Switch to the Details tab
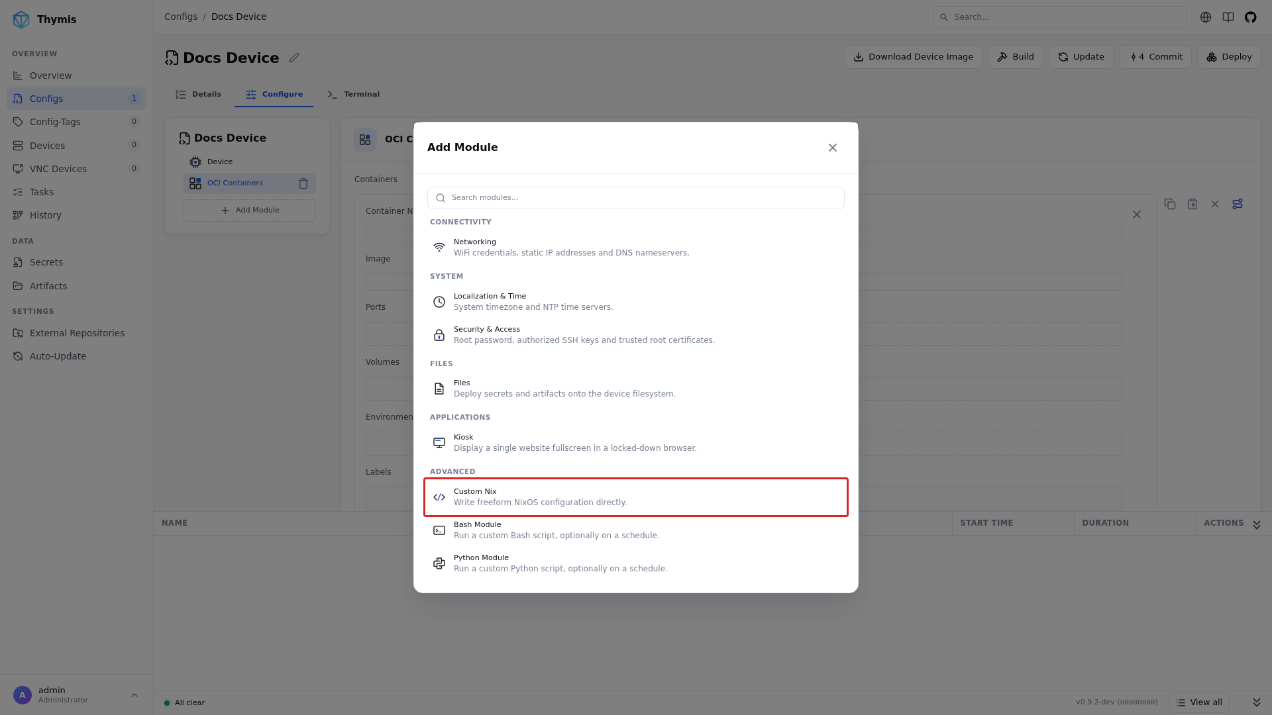Viewport: 1272px width, 715px height. coord(199,95)
